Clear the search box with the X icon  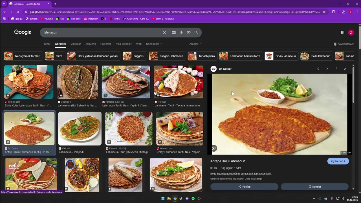coord(164,32)
